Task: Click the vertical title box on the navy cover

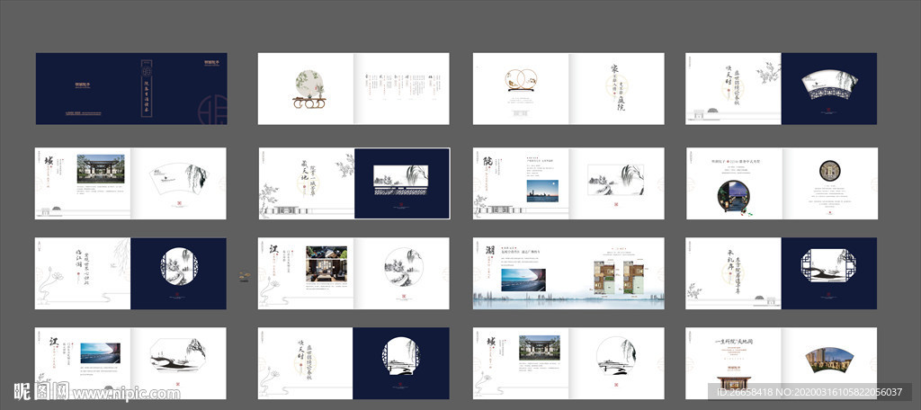Action: (147, 88)
